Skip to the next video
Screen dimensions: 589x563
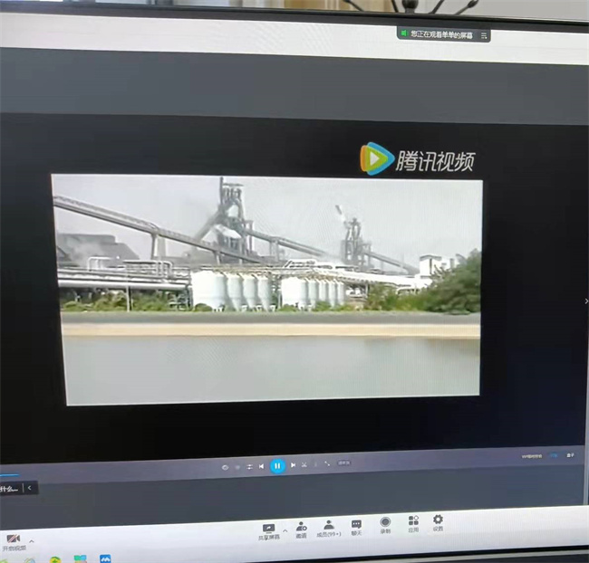point(293,465)
